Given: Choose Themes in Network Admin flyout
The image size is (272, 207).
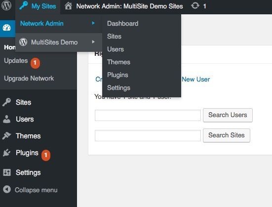Looking at the screenshot, I should pyautogui.click(x=118, y=62).
